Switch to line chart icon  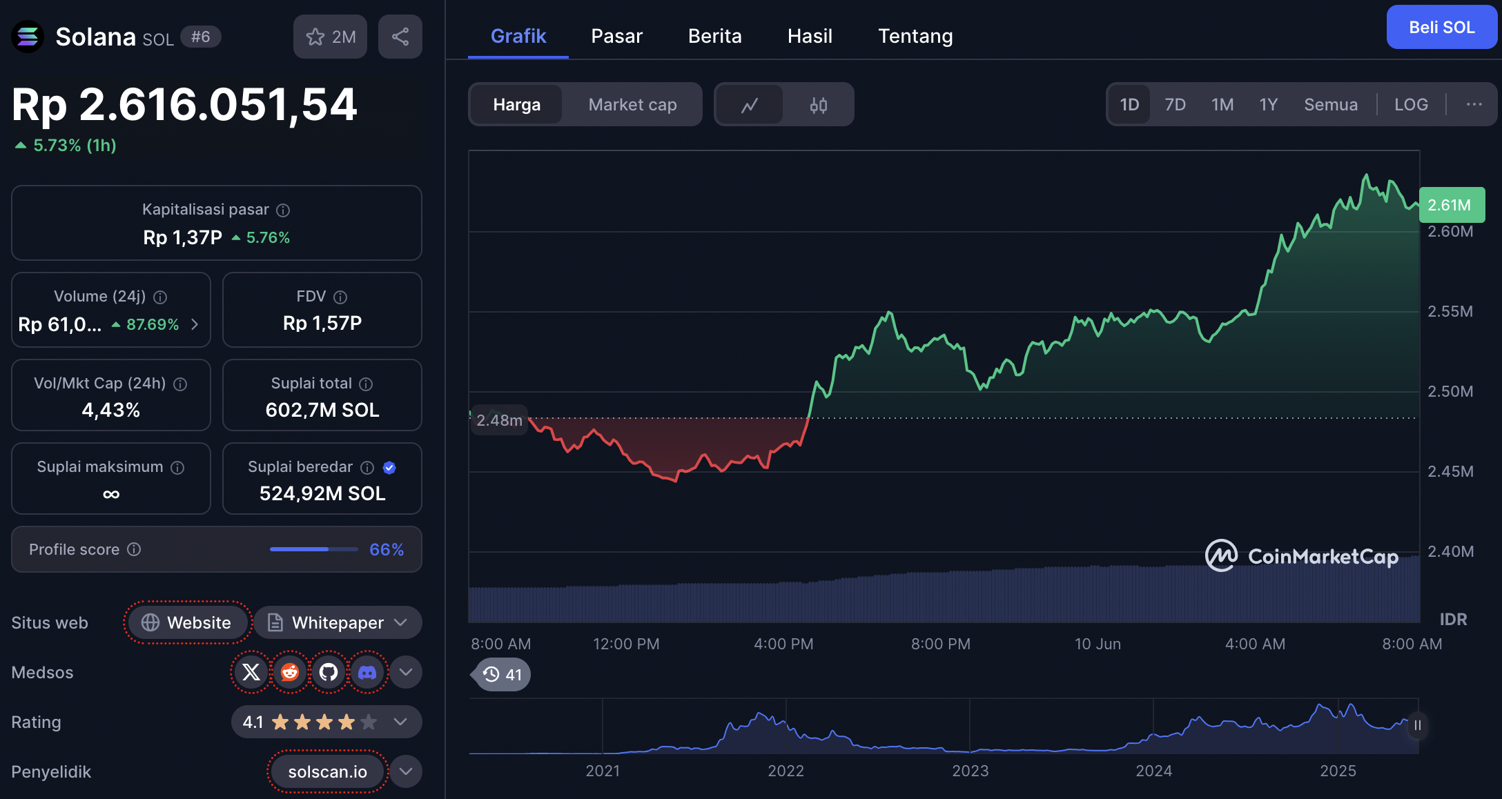tap(750, 105)
